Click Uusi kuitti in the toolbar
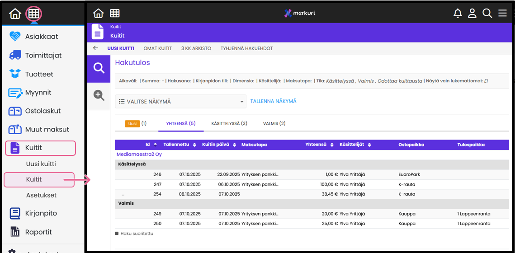Screen dimensions: 515x253 [120, 48]
